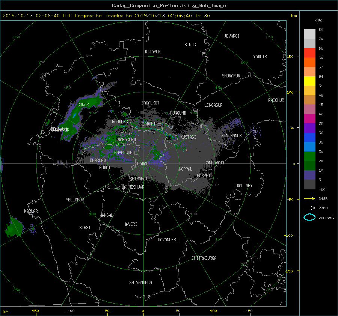Click the SINDHANUR city label
The height and width of the screenshot is (316, 338).
click(231, 136)
